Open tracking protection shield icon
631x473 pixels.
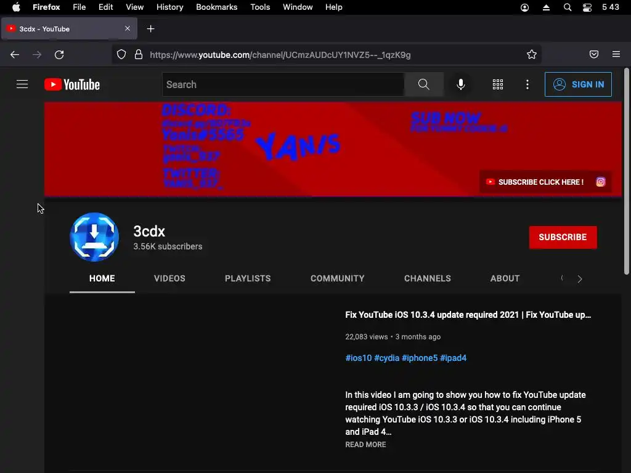121,55
